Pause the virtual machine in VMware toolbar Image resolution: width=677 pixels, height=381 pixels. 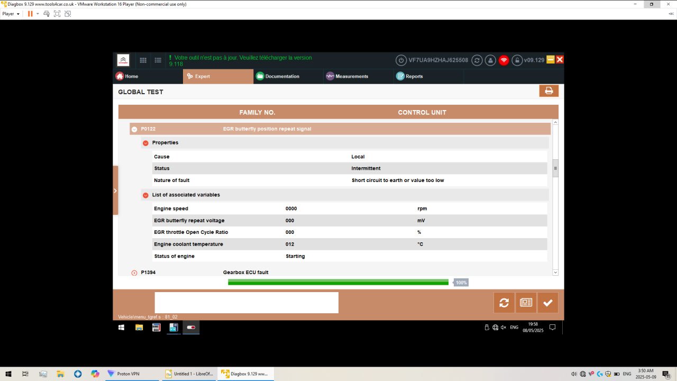pyautogui.click(x=30, y=14)
